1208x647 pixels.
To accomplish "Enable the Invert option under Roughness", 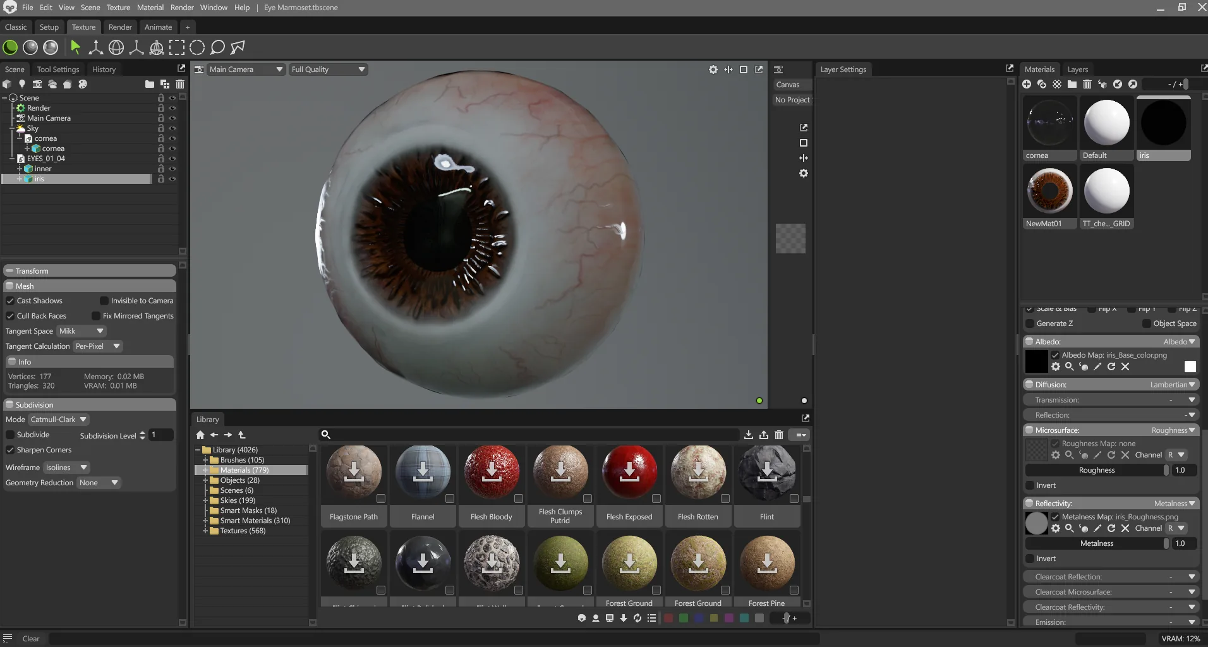I will click(x=1031, y=485).
